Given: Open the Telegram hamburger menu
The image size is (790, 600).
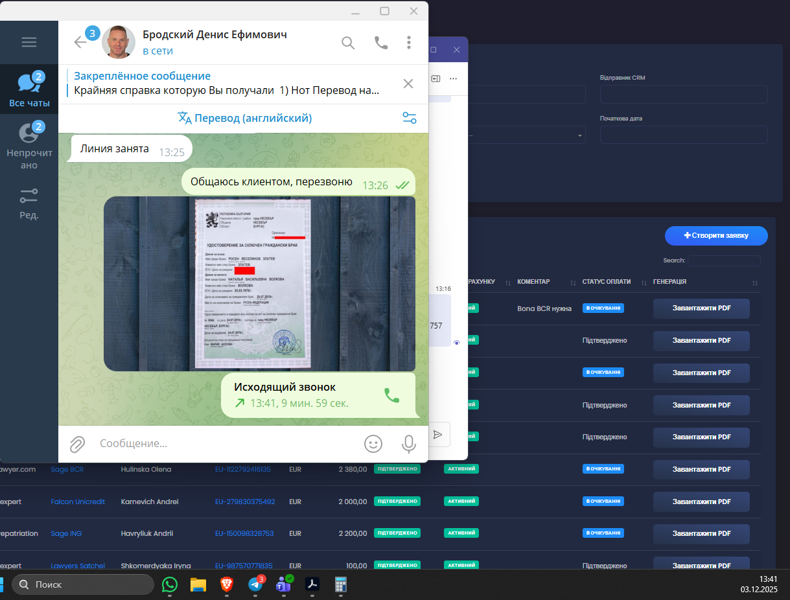Looking at the screenshot, I should [29, 42].
